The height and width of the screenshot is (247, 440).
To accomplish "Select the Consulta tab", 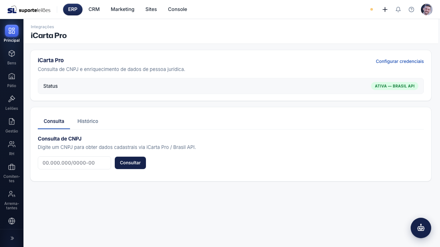I will coord(54,121).
